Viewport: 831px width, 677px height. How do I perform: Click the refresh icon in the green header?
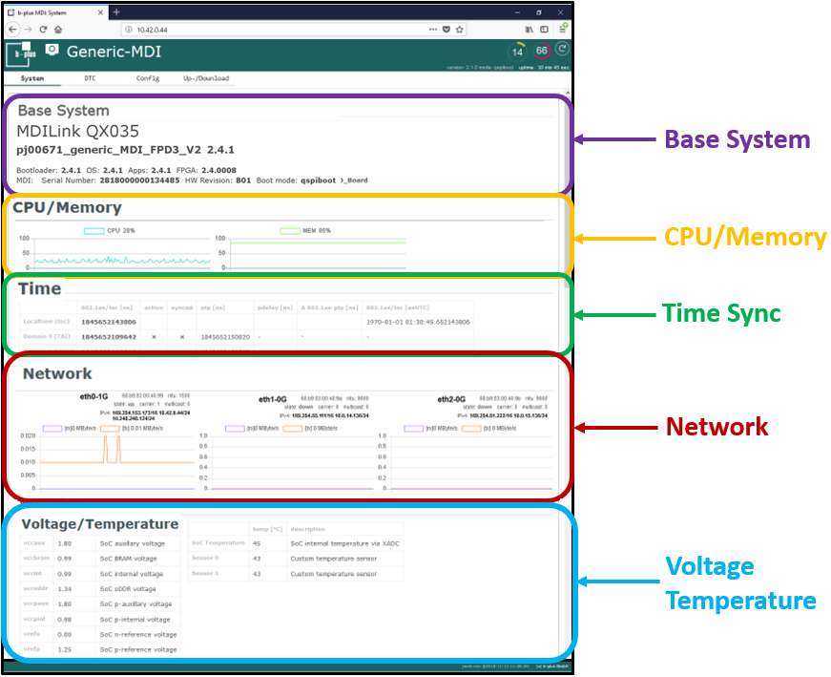click(562, 49)
